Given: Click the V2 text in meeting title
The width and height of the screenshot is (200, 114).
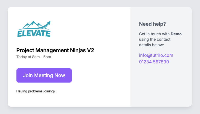Looking at the screenshot, I should [x=90, y=50].
